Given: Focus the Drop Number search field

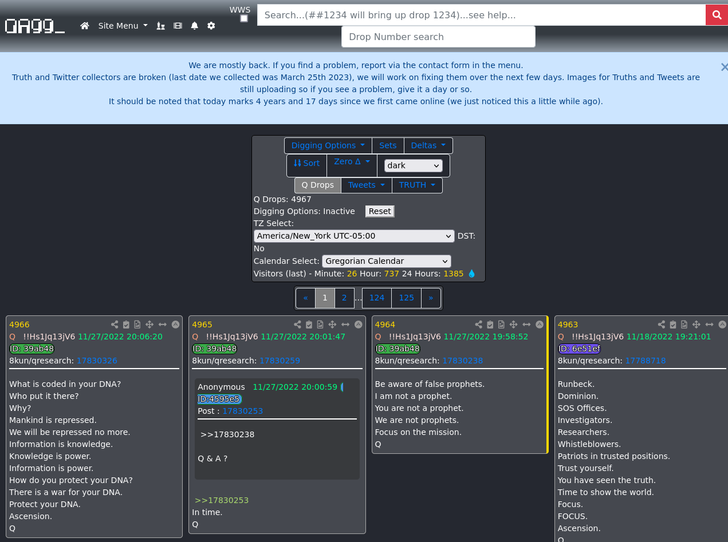Looking at the screenshot, I should (438, 37).
